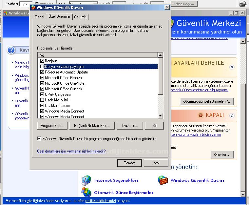Uncheck the Microsoft Office Groove checkbox
Viewport: 249px width, 205px height.
pyautogui.click(x=42, y=77)
